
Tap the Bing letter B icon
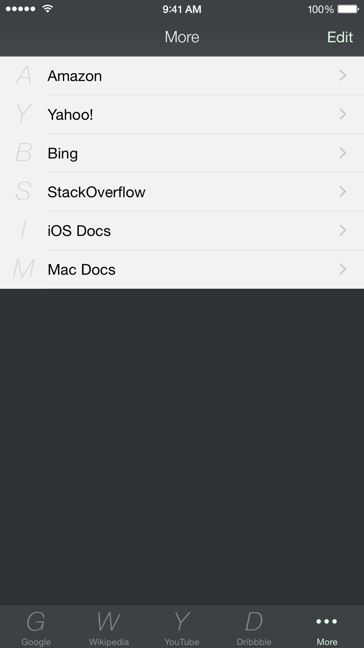point(24,153)
